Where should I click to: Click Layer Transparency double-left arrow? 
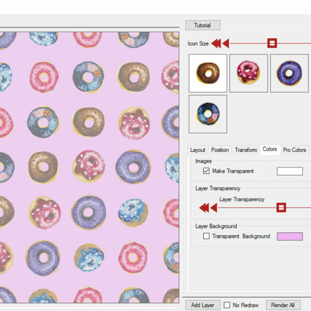(x=204, y=208)
